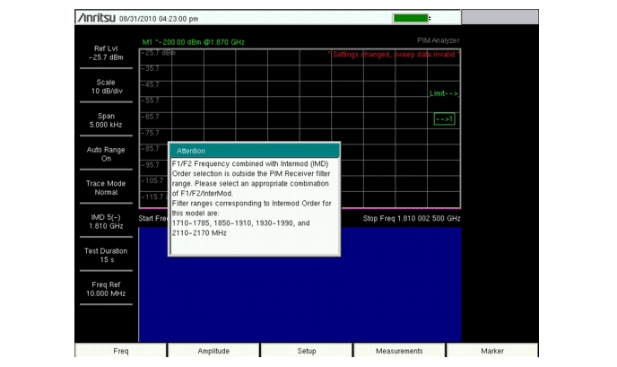Screen dimensions: 617x367
Task: Select the marker 1 arrow box
Action: (444, 118)
